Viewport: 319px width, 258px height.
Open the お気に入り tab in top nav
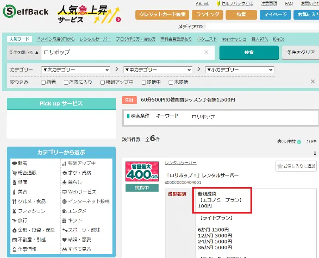pos(306,15)
